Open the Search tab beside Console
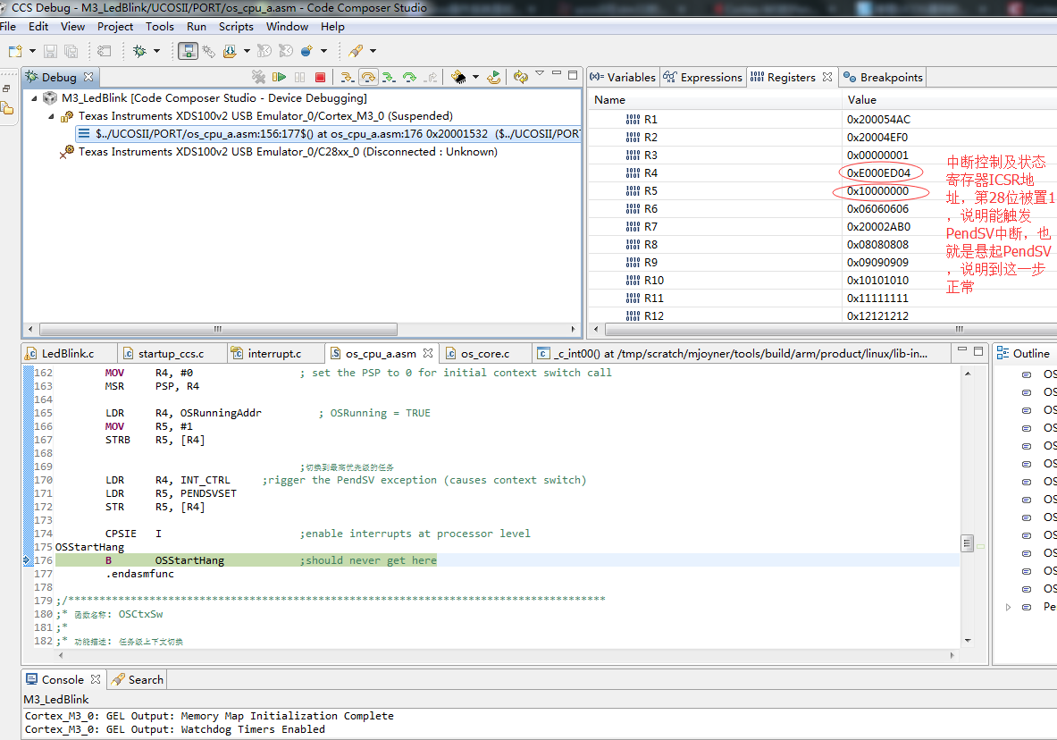This screenshot has height=740, width=1057. tap(145, 679)
